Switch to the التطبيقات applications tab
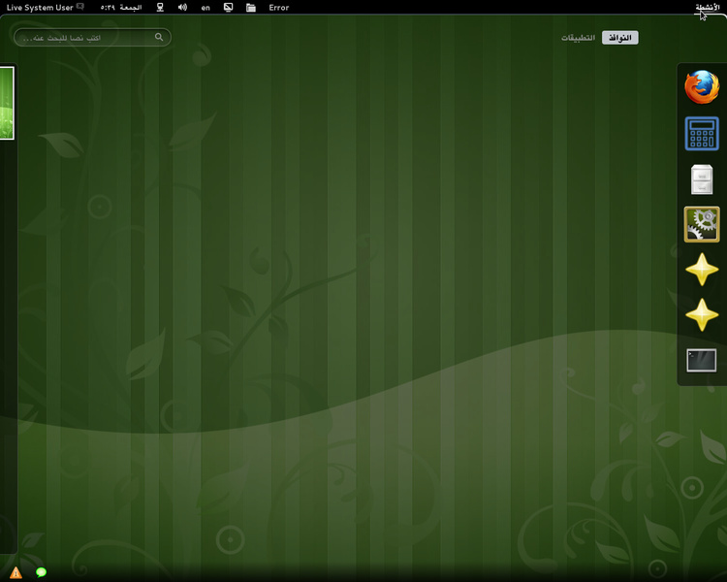This screenshot has height=582, width=727. click(x=578, y=38)
